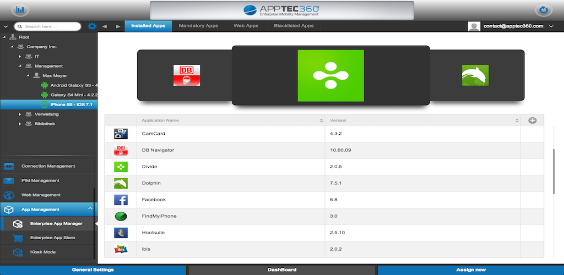This screenshot has height=275, width=564.
Task: Click the Facebook icon in the table
Action: (x=121, y=200)
